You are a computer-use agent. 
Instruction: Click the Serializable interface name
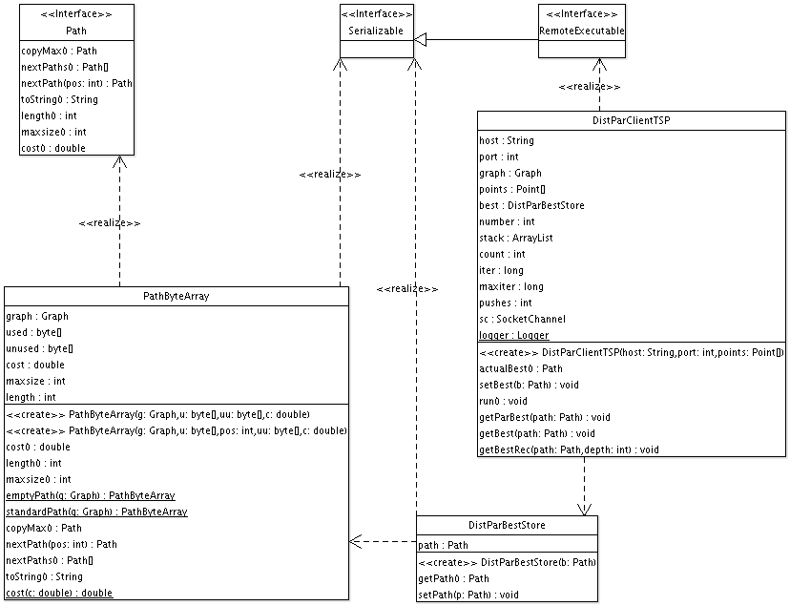pos(376,31)
